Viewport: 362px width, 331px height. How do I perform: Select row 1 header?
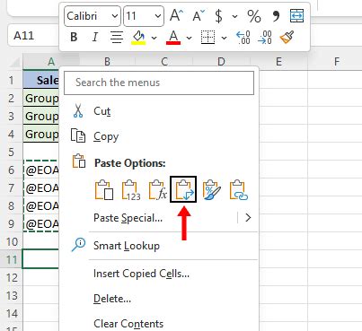12,80
